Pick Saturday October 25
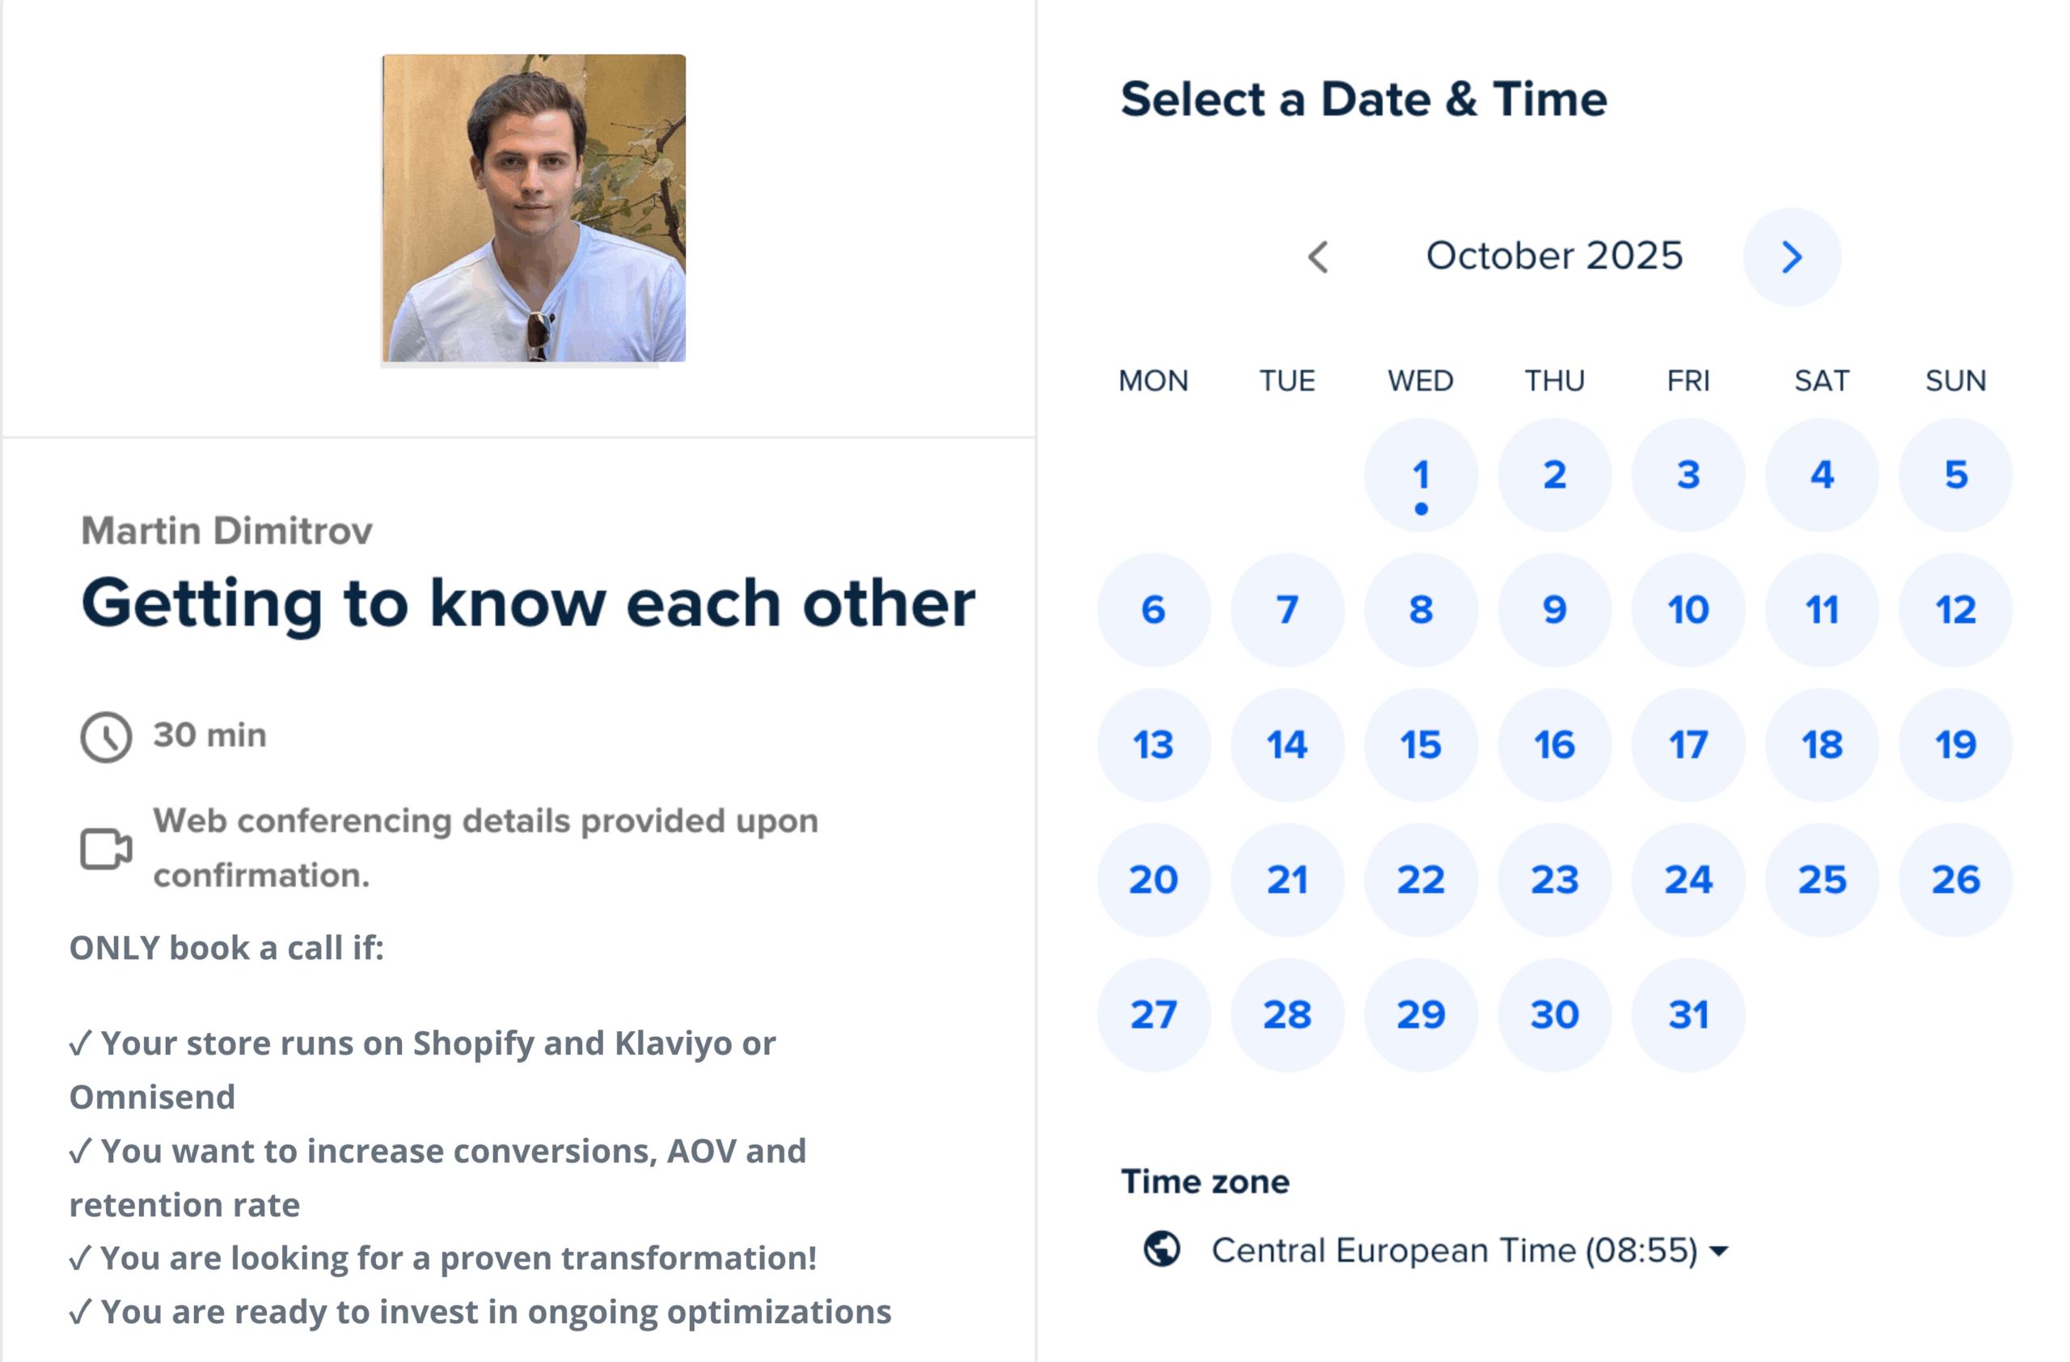This screenshot has height=1362, width=2070. point(1822,879)
